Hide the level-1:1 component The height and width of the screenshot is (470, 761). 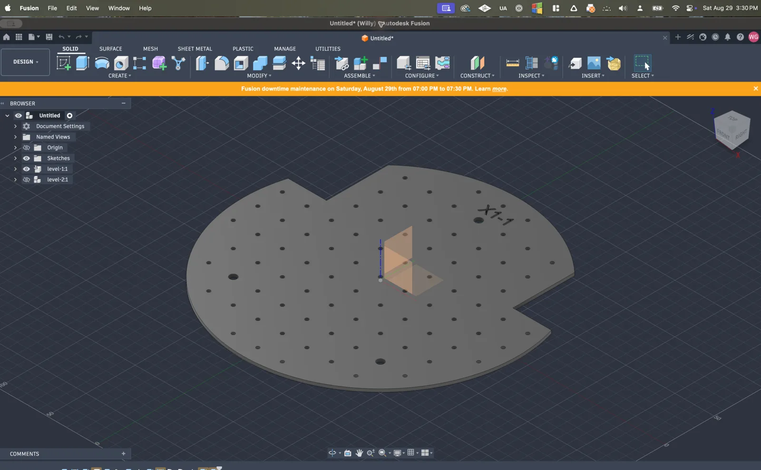click(x=27, y=169)
